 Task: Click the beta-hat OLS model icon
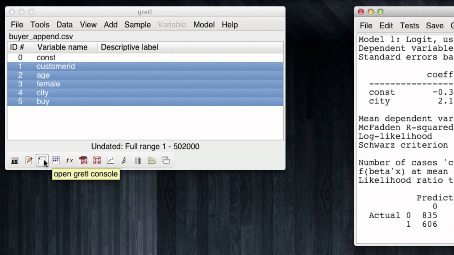(x=124, y=160)
